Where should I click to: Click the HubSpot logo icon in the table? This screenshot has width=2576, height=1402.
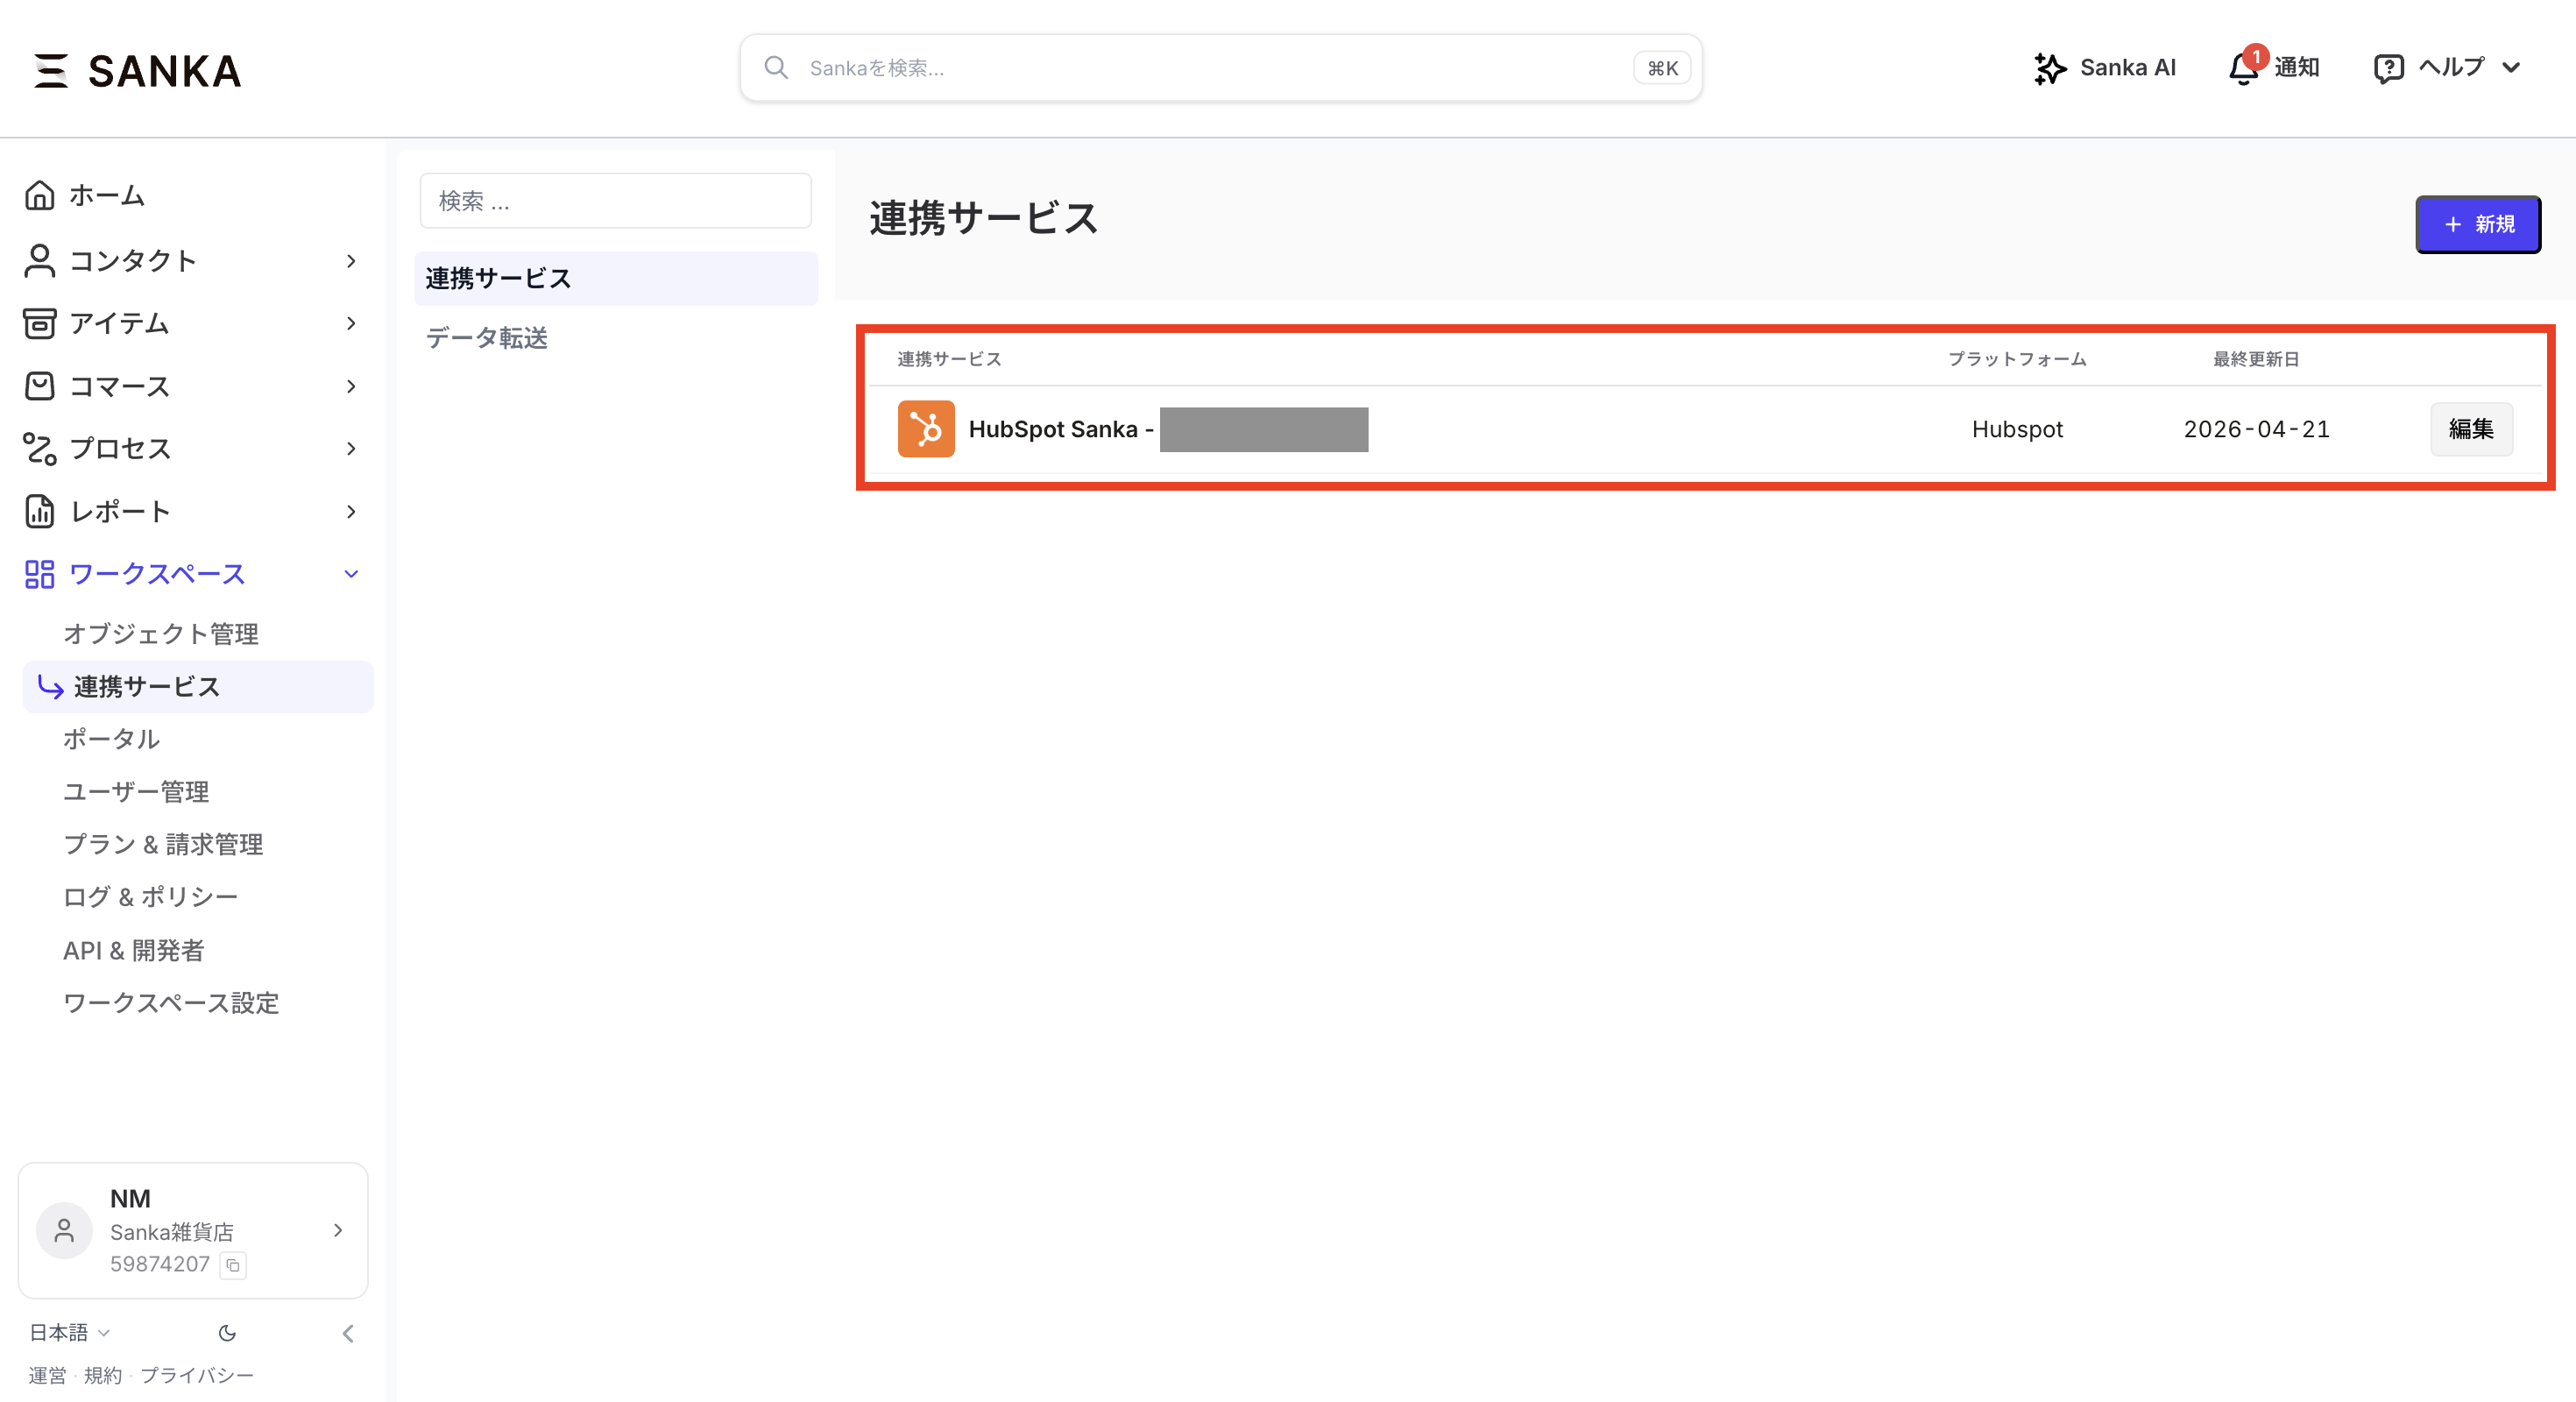point(925,429)
